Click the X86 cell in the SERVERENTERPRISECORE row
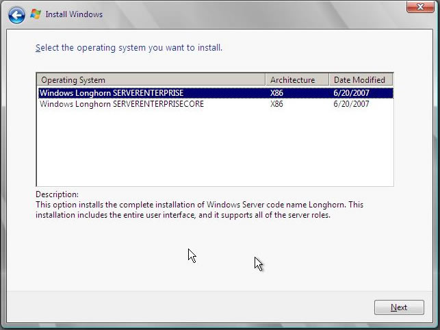 [276, 104]
